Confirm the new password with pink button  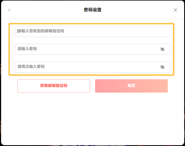(x=131, y=86)
